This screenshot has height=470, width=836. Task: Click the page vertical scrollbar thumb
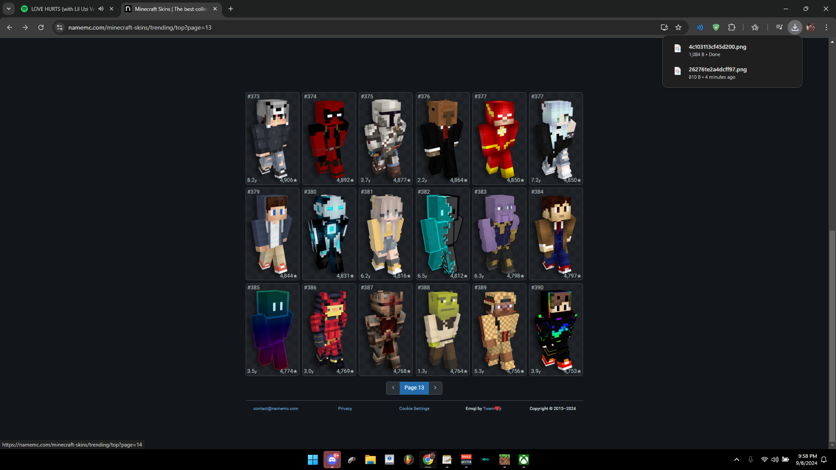(x=832, y=335)
